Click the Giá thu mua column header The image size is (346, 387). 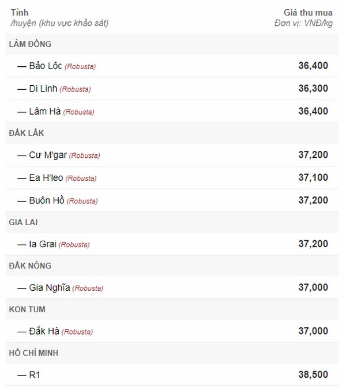(x=308, y=13)
